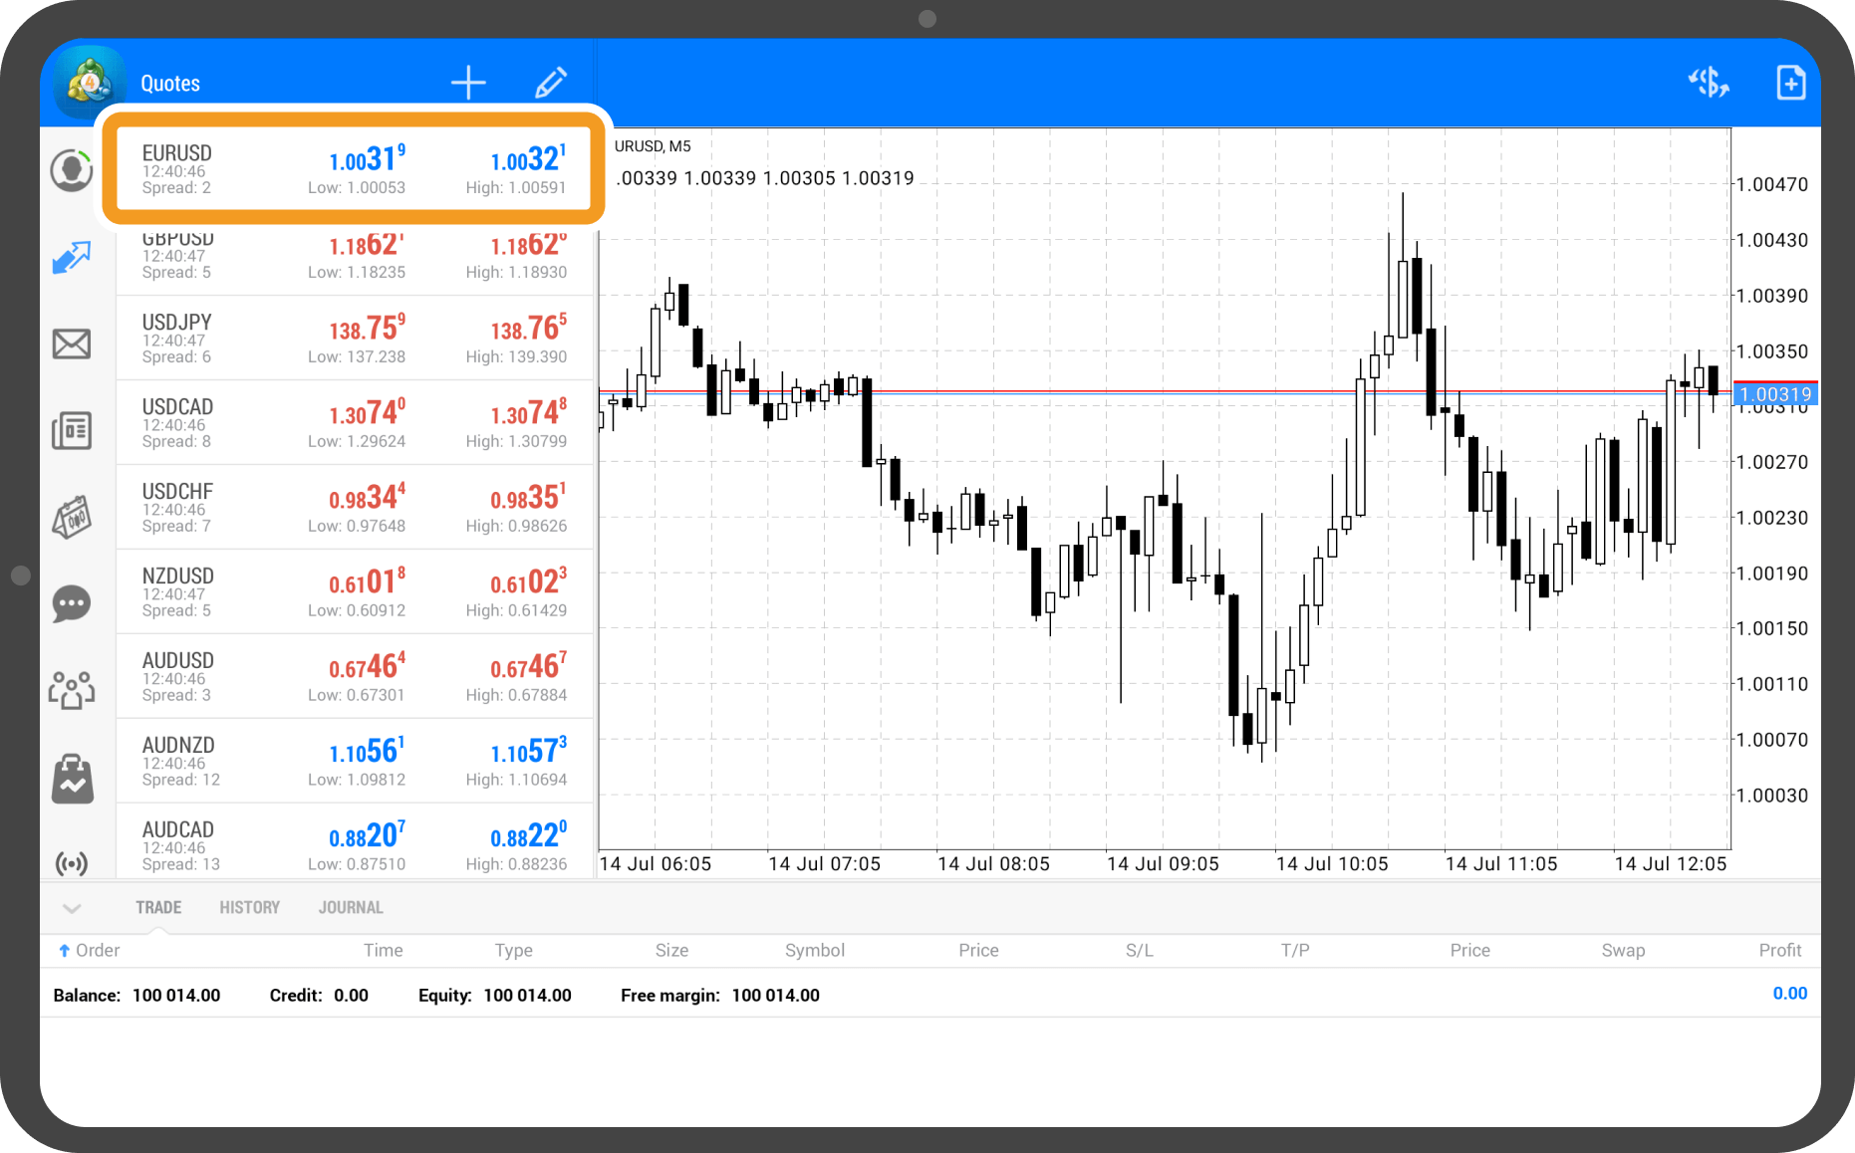1855x1153 pixels.
Task: Open the economic calendar icon
Action: pyautogui.click(x=72, y=517)
